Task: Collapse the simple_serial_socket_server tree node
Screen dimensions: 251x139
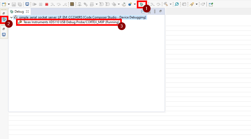Action: (x=11, y=17)
